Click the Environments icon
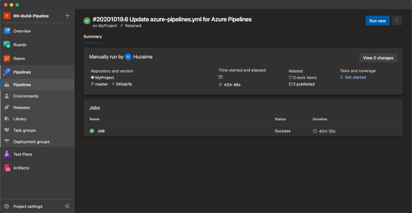The height and width of the screenshot is (213, 412). (7, 96)
